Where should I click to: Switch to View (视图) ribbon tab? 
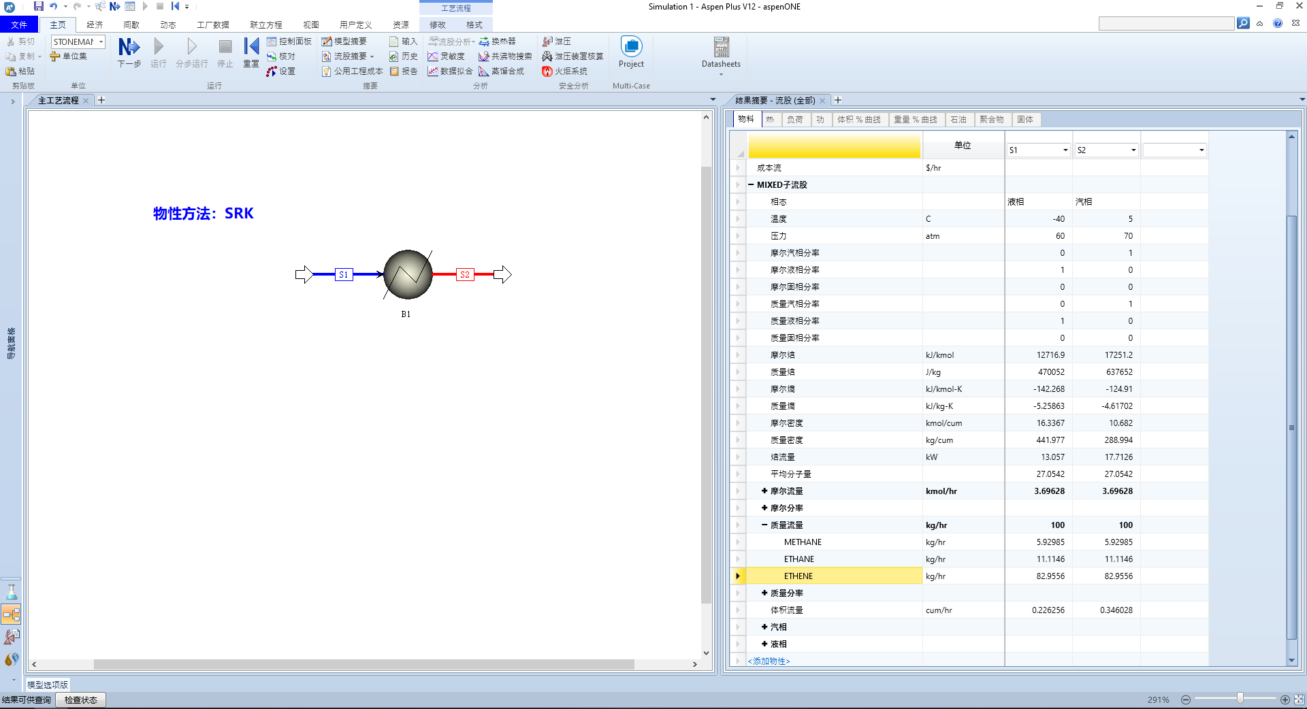click(x=311, y=24)
